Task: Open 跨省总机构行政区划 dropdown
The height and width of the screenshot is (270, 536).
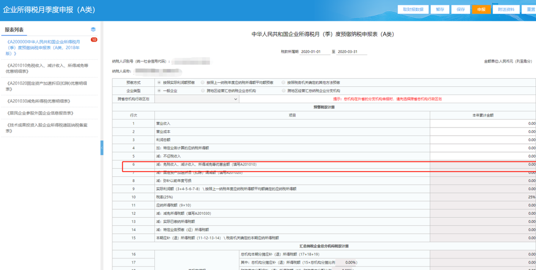Action: click(x=197, y=99)
